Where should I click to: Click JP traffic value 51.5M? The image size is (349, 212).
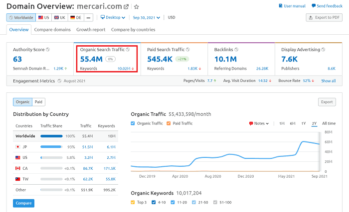tap(87, 147)
